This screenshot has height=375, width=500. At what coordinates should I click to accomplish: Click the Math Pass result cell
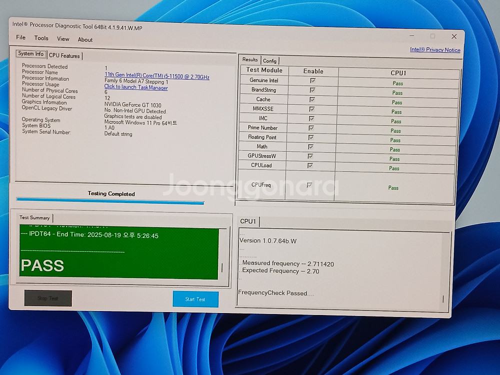pyautogui.click(x=395, y=149)
